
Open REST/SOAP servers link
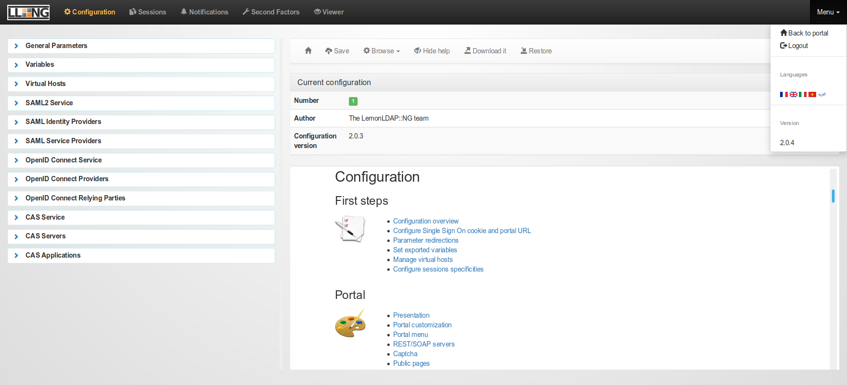[x=424, y=344]
